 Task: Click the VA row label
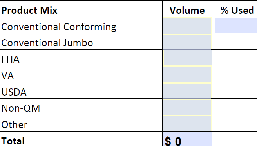coord(7,76)
